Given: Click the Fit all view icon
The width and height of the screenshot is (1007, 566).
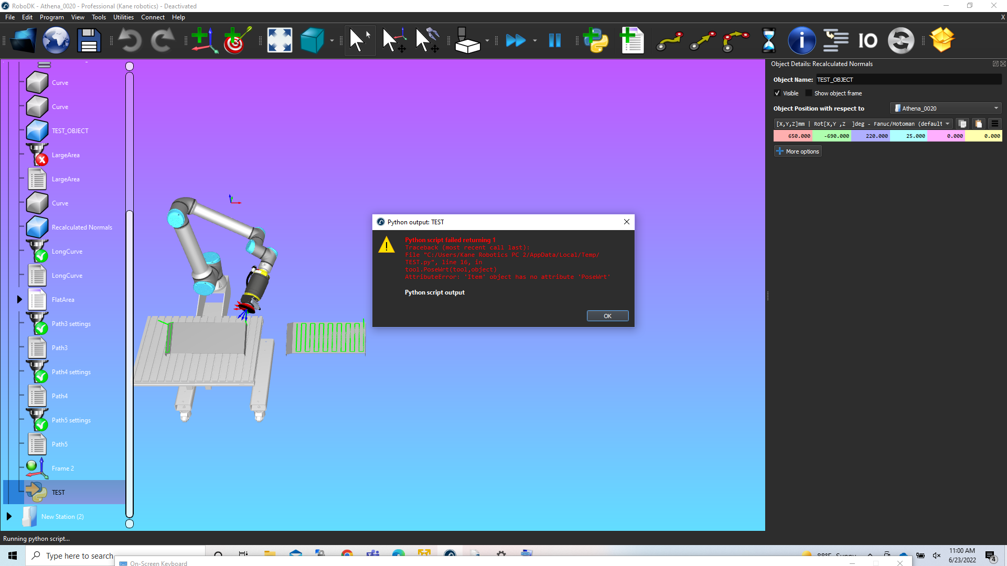Looking at the screenshot, I should [x=280, y=40].
